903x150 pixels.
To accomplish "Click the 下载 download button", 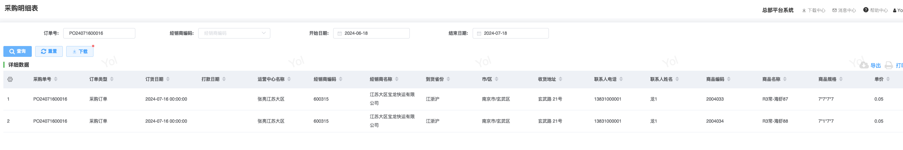I will point(80,51).
